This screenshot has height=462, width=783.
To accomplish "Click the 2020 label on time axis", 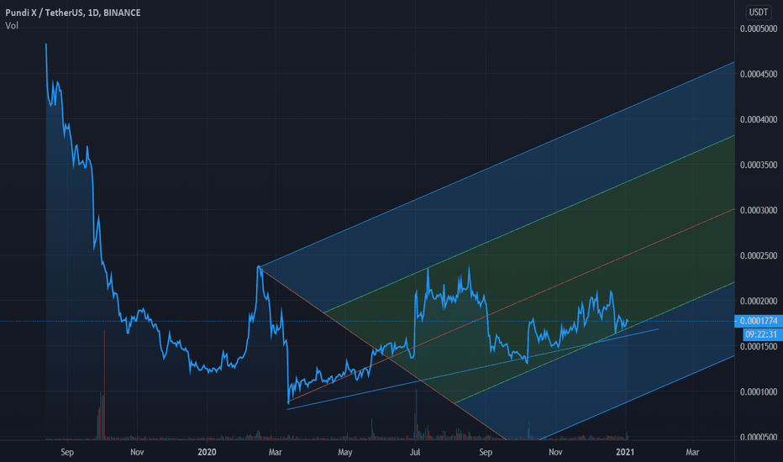I will coord(207,452).
